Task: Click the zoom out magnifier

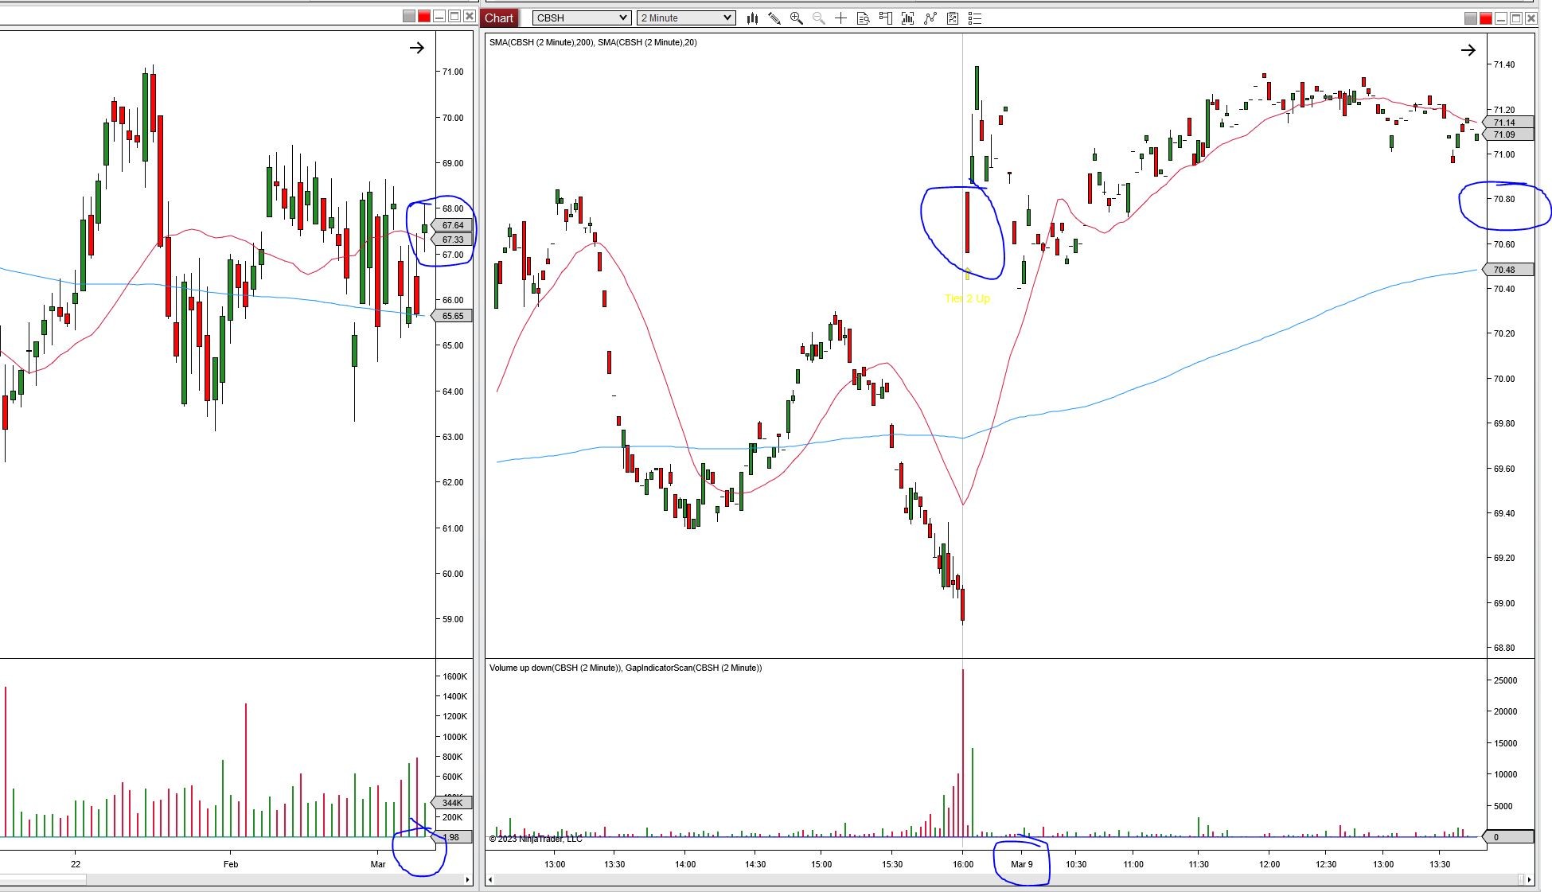Action: [x=818, y=18]
